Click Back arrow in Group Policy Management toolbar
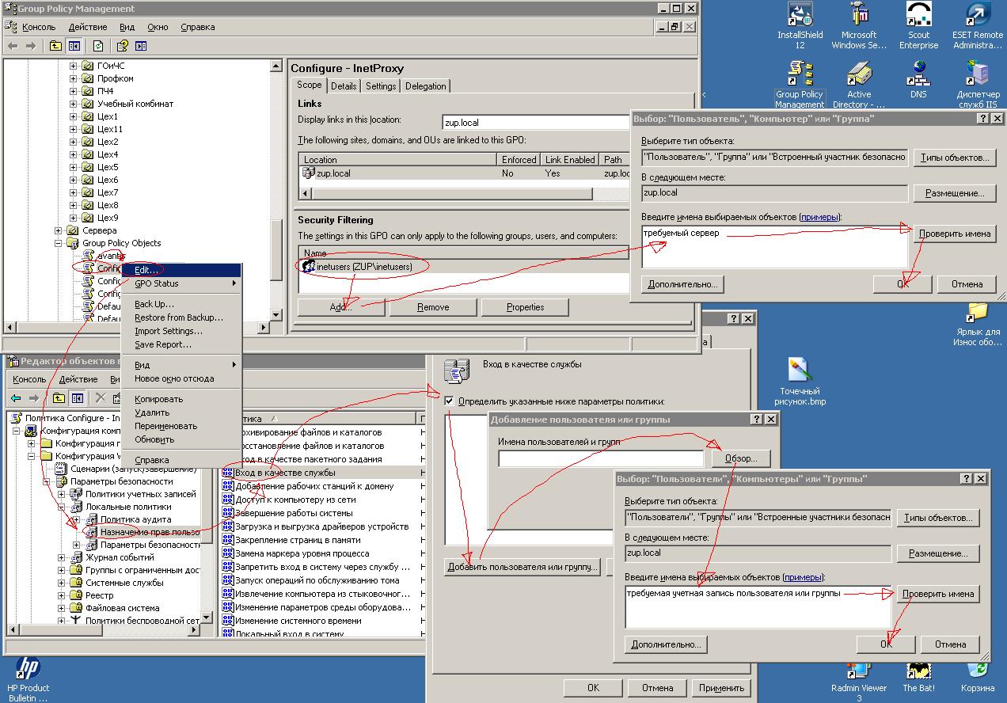The image size is (1007, 703). (13, 46)
